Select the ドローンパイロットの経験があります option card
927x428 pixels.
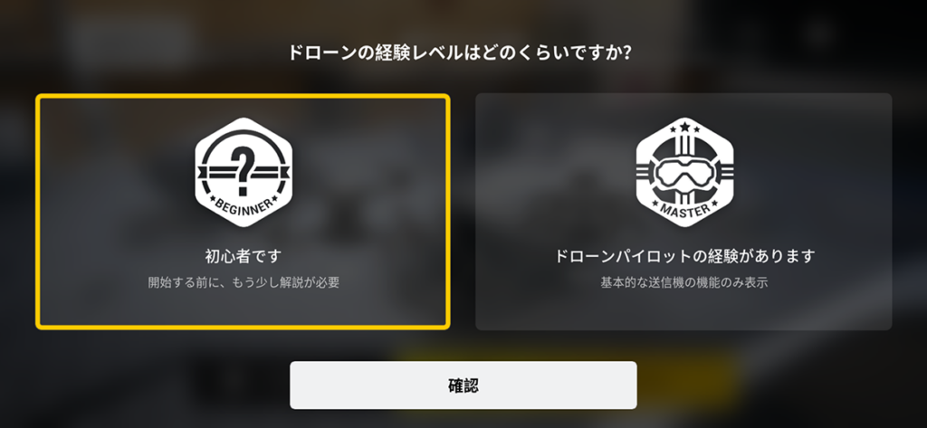tap(683, 211)
